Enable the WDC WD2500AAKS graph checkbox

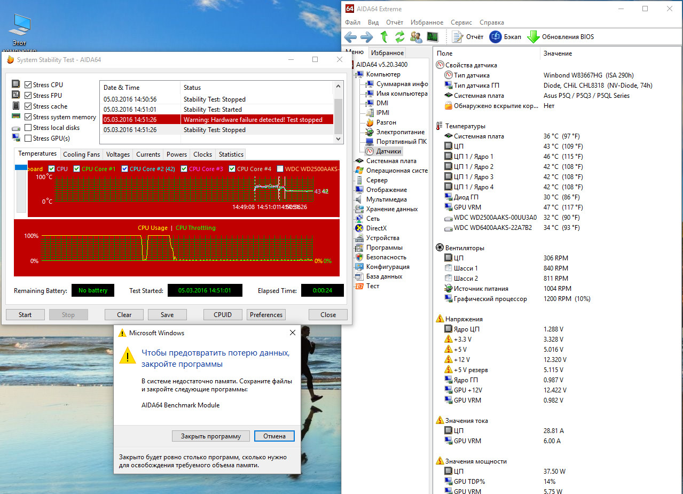click(280, 169)
